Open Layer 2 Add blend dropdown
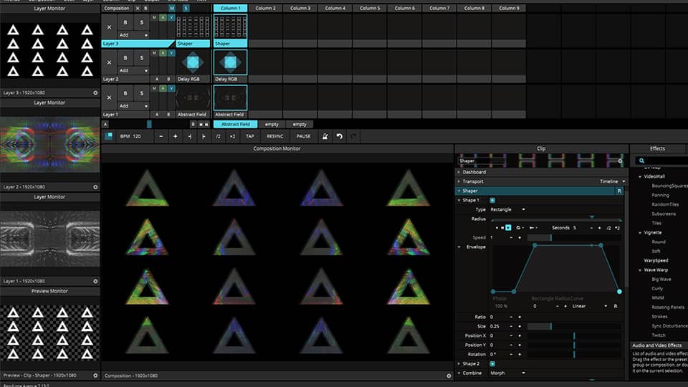The height and width of the screenshot is (387, 688). (x=133, y=70)
